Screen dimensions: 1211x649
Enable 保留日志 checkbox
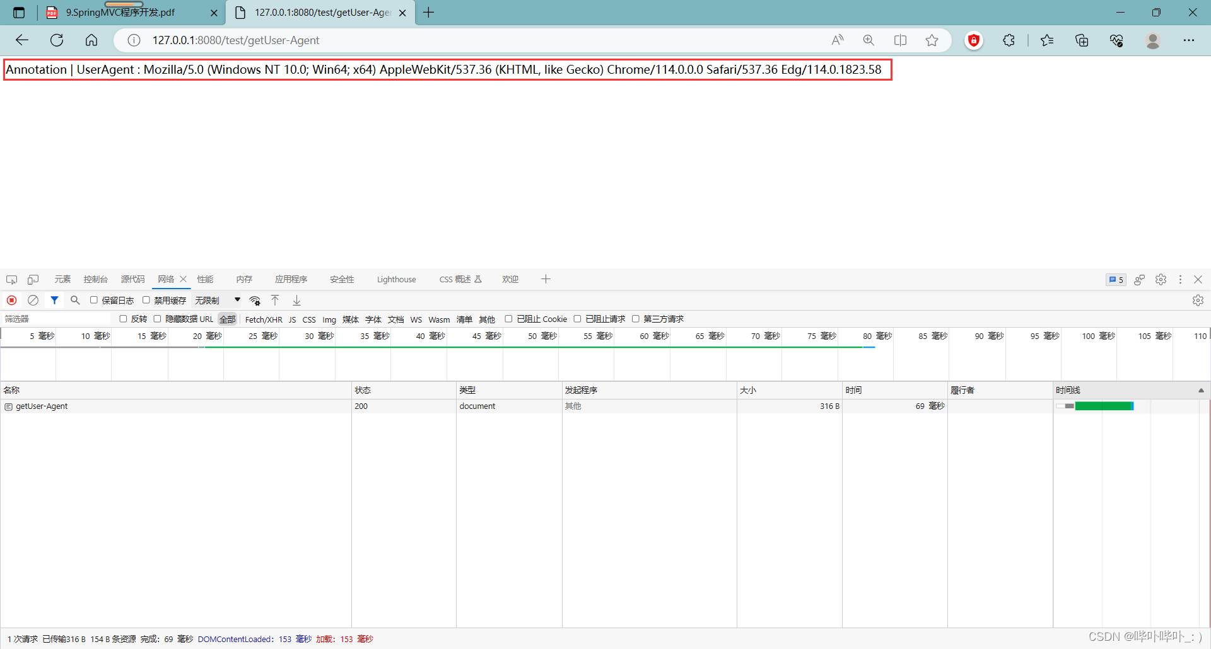click(x=94, y=300)
